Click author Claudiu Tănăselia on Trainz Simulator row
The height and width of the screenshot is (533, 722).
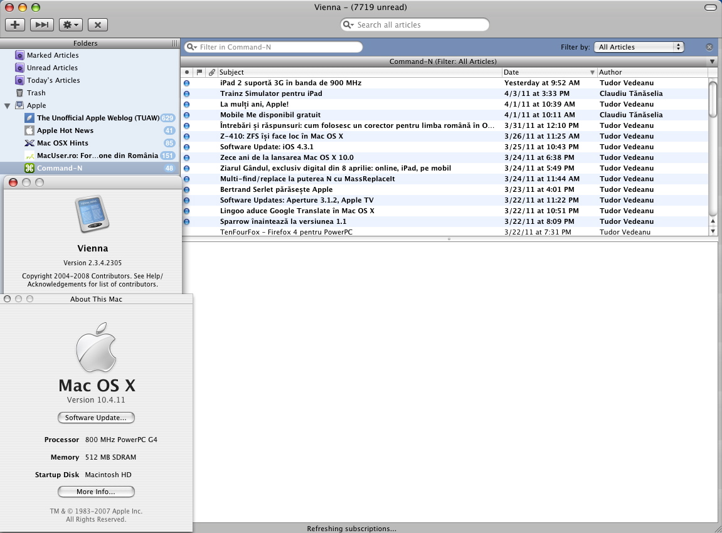[631, 93]
